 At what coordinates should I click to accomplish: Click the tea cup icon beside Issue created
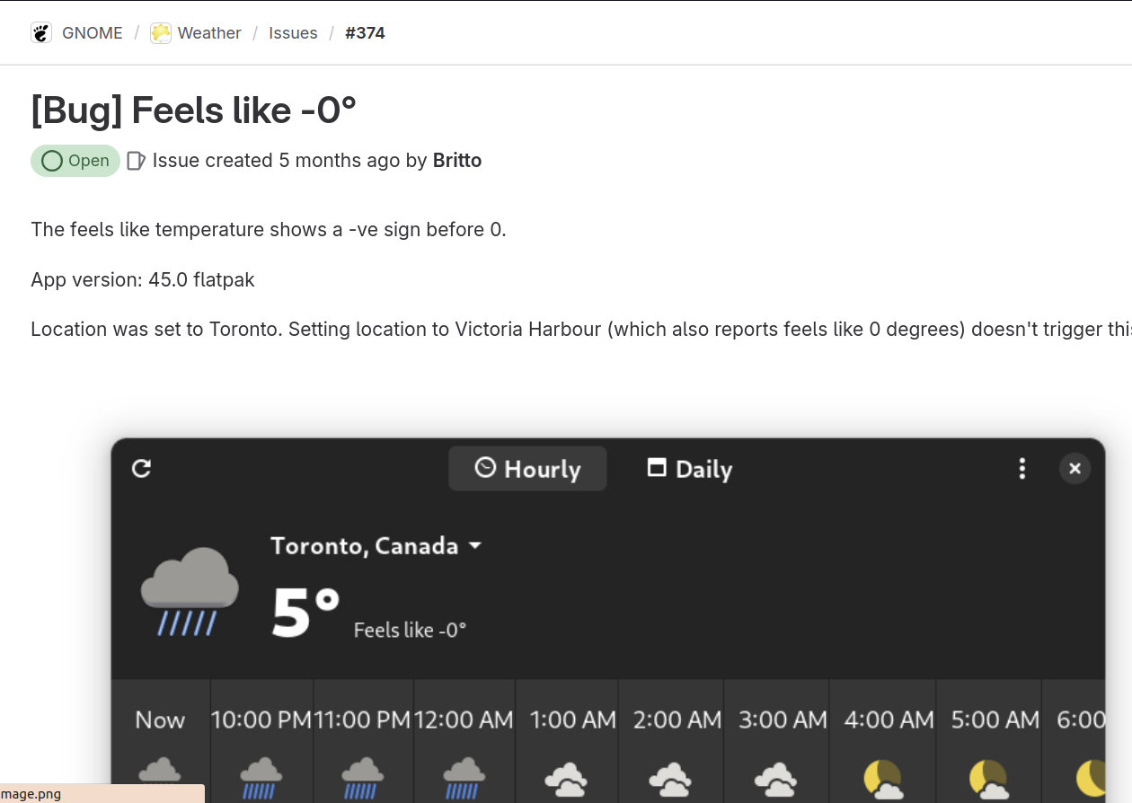(136, 161)
